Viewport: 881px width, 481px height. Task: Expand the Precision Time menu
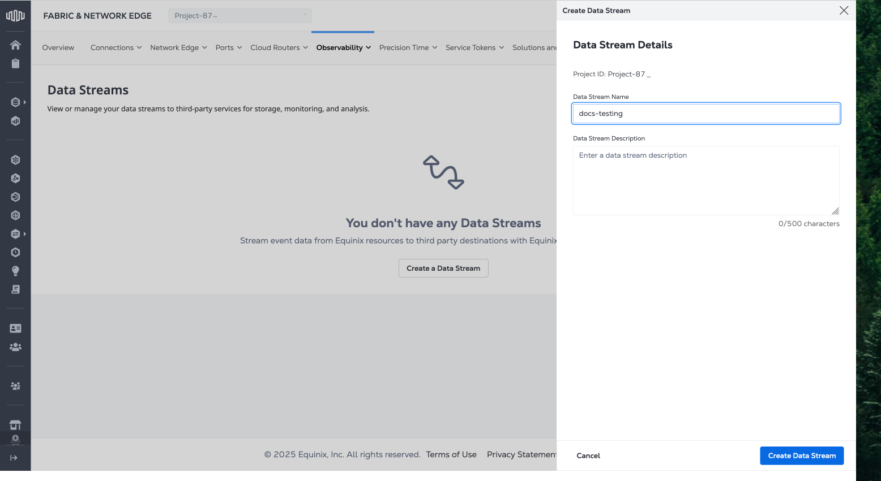point(408,47)
